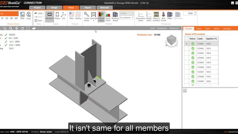Click the 3D view cube

click(171, 41)
